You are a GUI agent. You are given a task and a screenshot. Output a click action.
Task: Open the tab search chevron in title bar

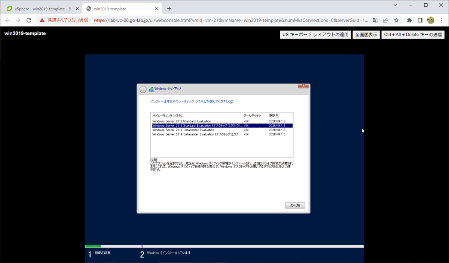click(395, 5)
